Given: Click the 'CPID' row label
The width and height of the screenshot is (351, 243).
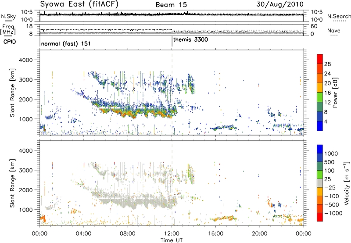Looking at the screenshot, I should pos(10,42).
